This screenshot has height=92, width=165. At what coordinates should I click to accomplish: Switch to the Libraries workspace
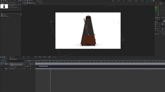tap(142, 1)
